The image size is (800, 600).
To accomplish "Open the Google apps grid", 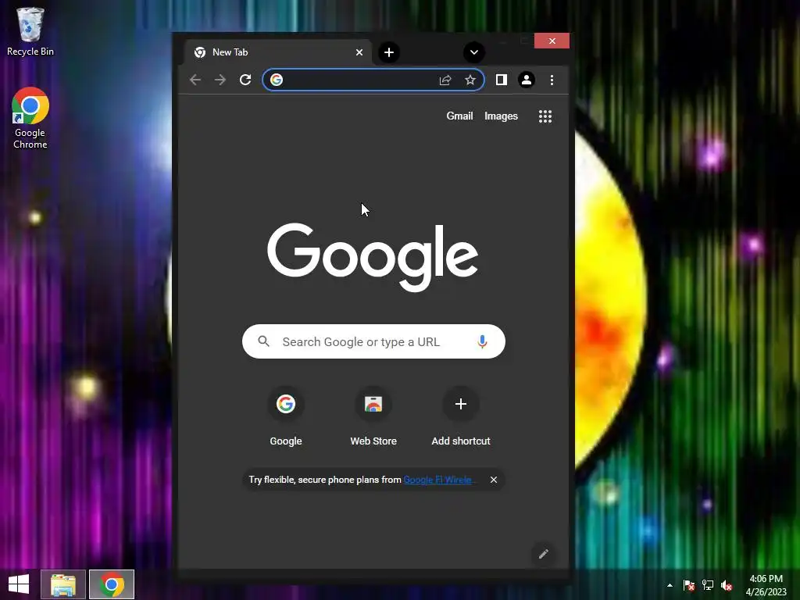I will coord(545,116).
